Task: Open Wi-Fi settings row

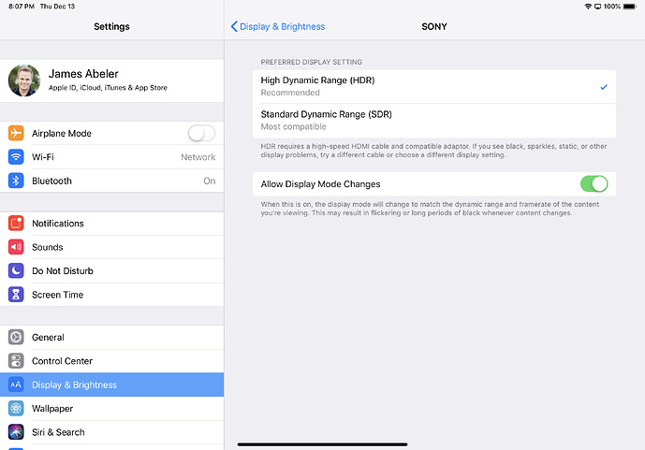Action: 112,157
